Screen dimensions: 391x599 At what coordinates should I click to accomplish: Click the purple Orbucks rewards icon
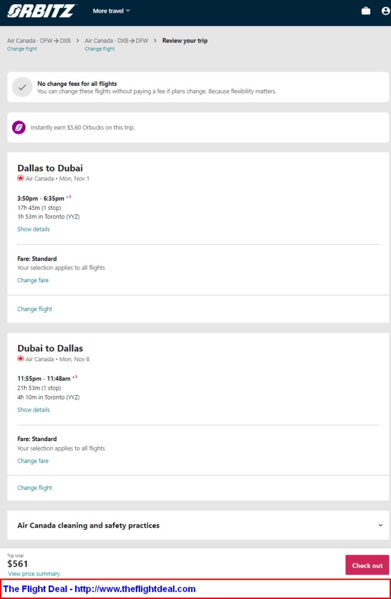point(19,127)
